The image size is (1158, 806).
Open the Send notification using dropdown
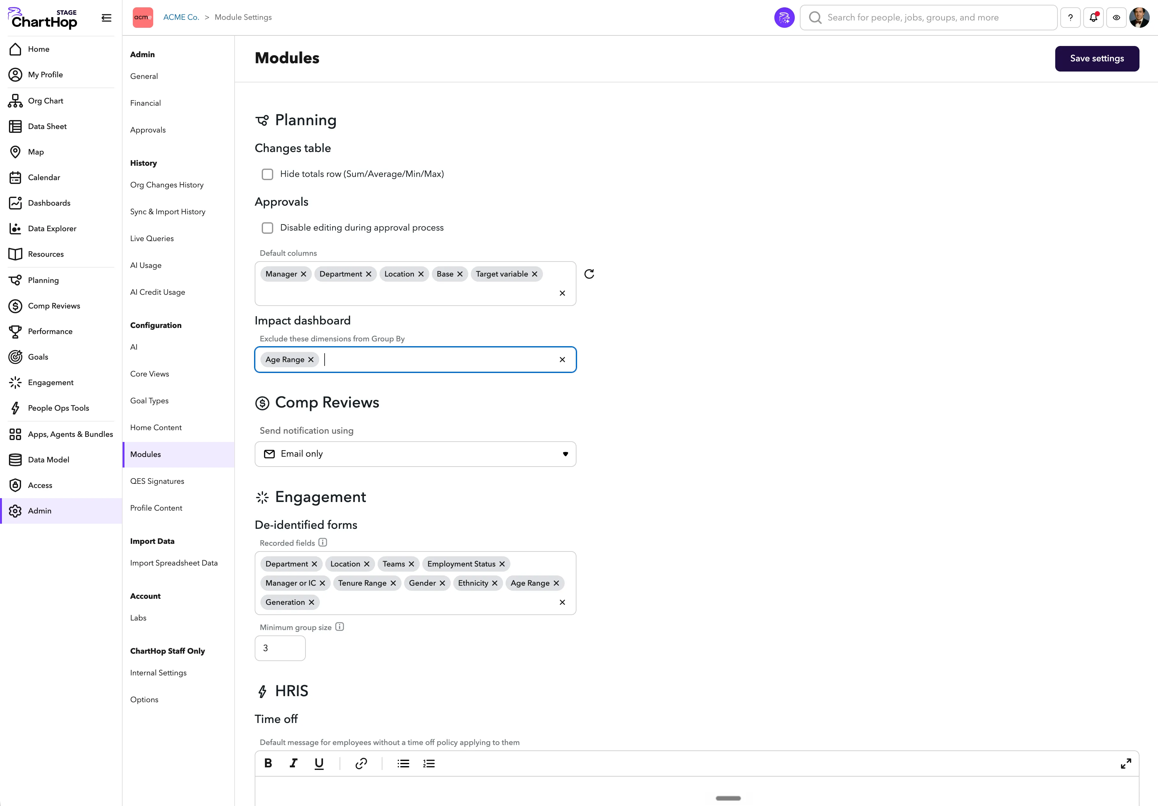[416, 454]
